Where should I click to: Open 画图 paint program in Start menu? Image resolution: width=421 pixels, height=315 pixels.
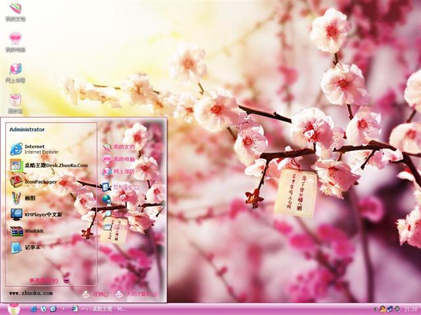(x=23, y=198)
